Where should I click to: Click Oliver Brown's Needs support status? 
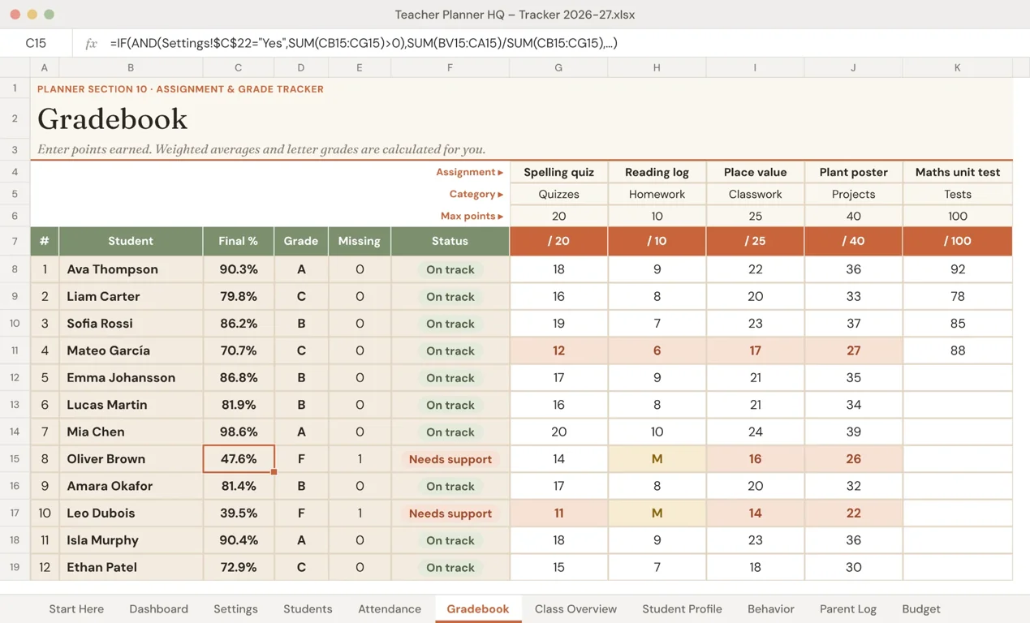(450, 459)
